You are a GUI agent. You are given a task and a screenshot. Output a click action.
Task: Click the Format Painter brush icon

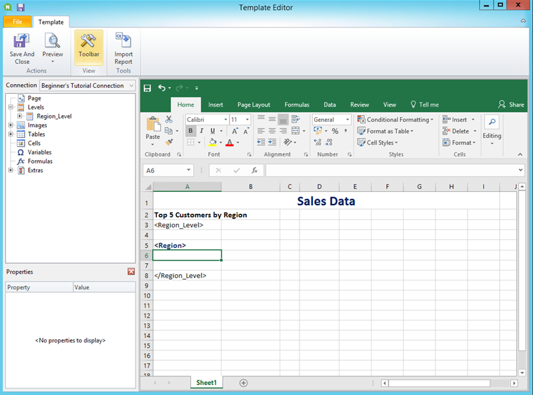(x=169, y=143)
